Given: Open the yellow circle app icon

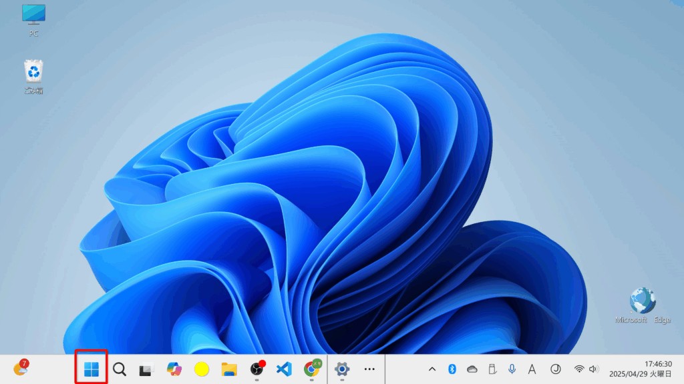Looking at the screenshot, I should 202,369.
